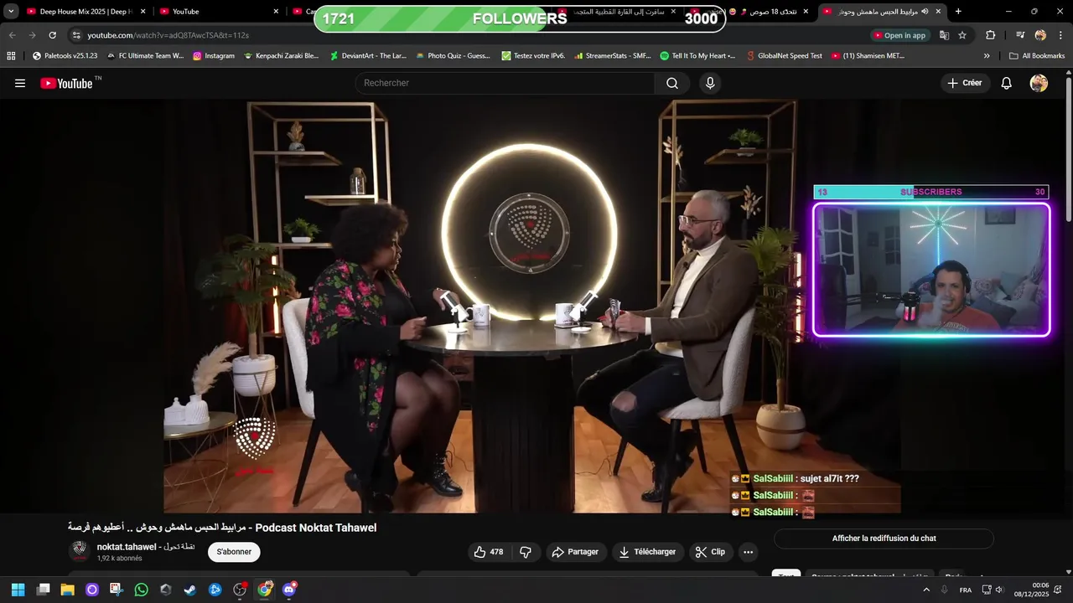
Task: Open Windows Start menu
Action: pos(18,590)
